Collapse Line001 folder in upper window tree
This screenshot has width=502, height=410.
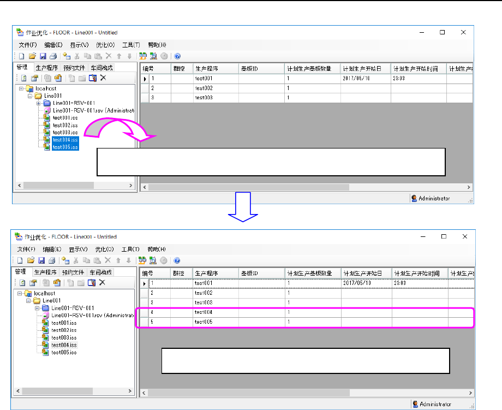tap(30, 96)
